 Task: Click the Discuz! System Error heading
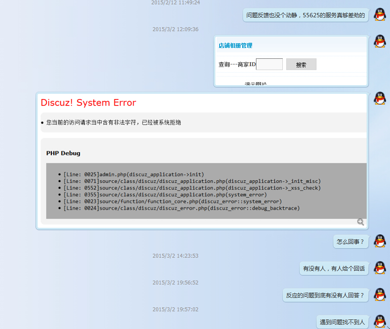[x=88, y=103]
